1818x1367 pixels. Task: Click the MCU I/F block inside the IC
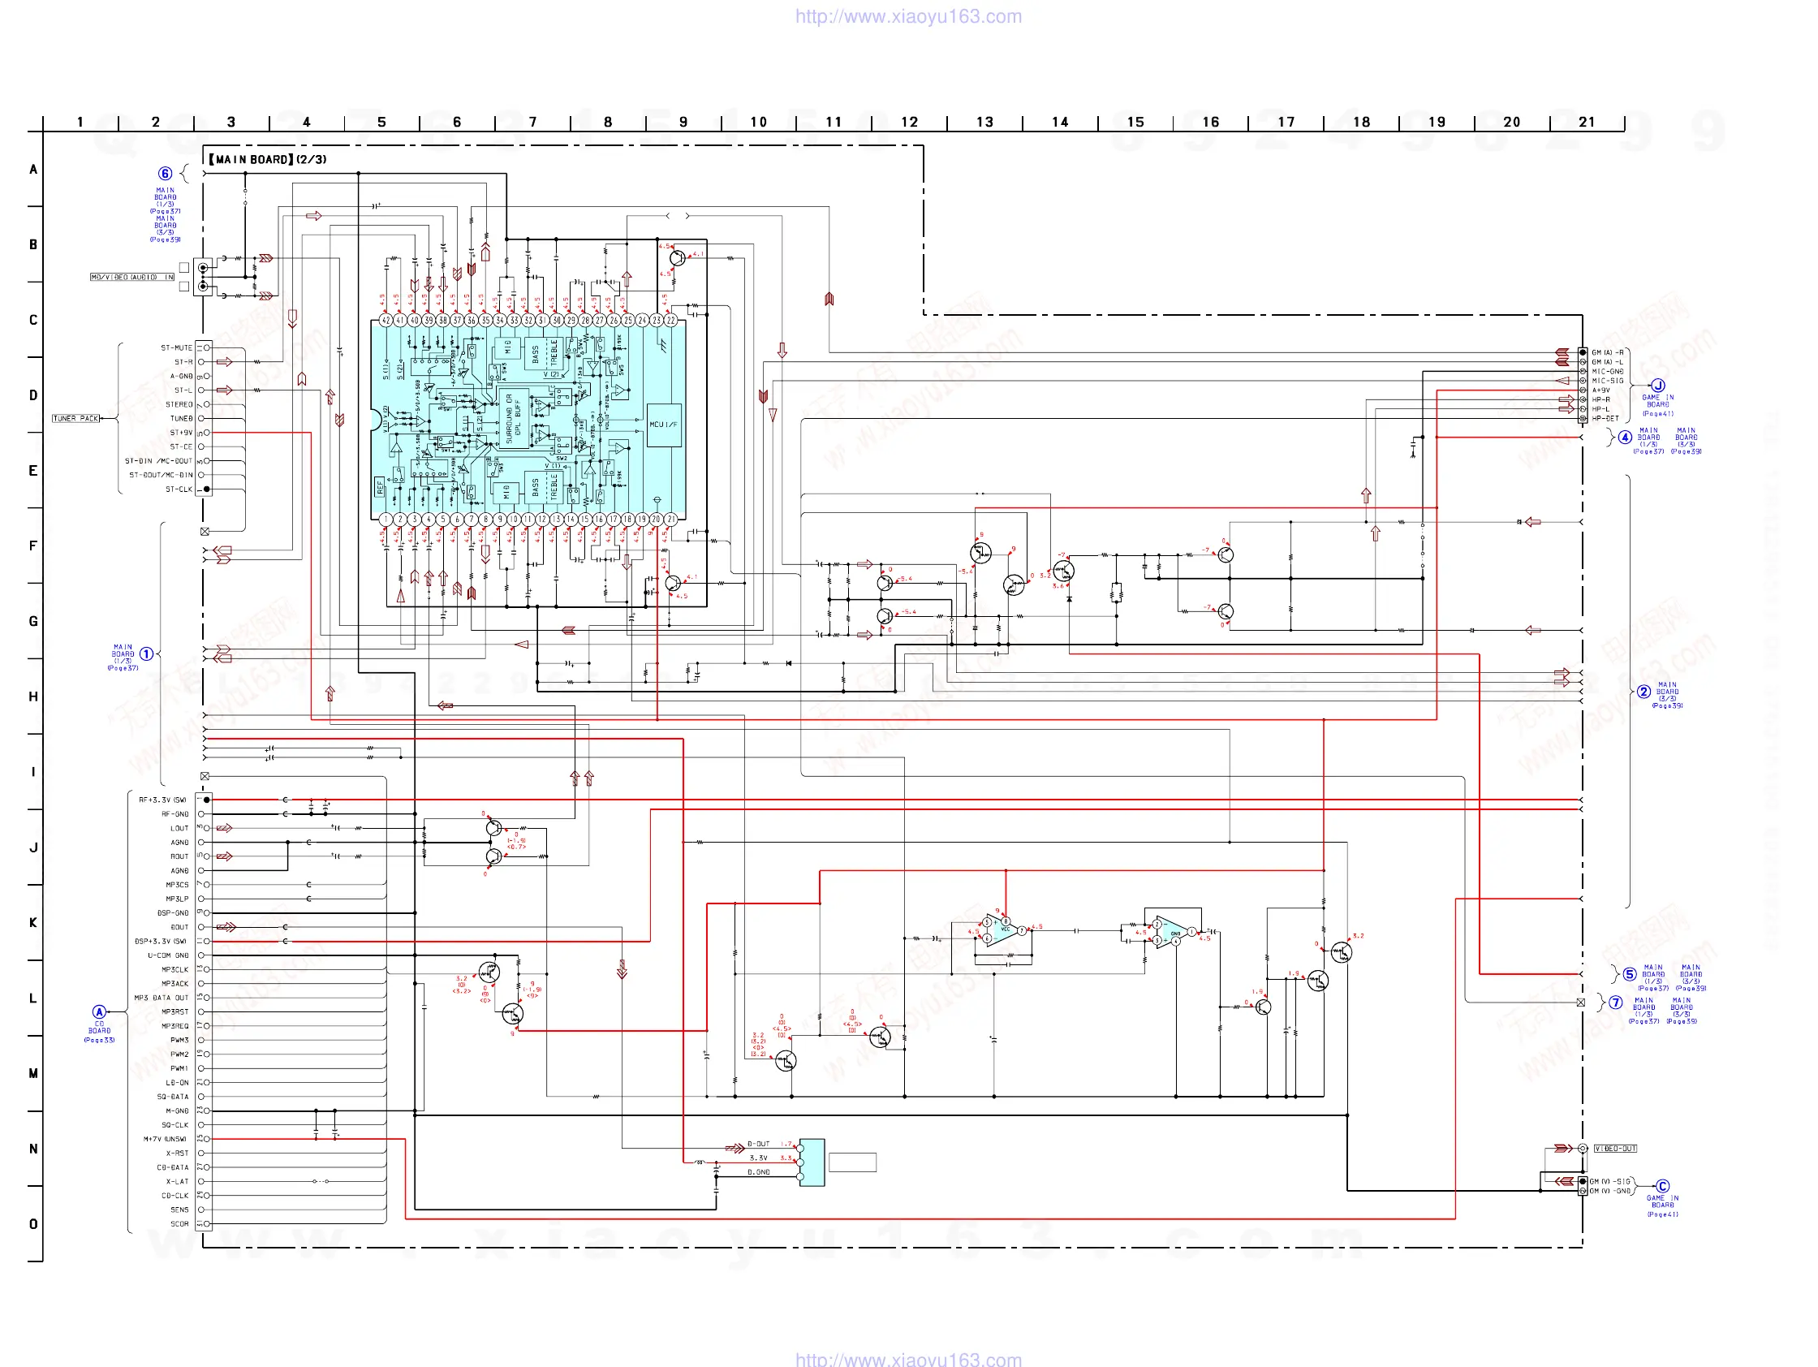pyautogui.click(x=663, y=425)
